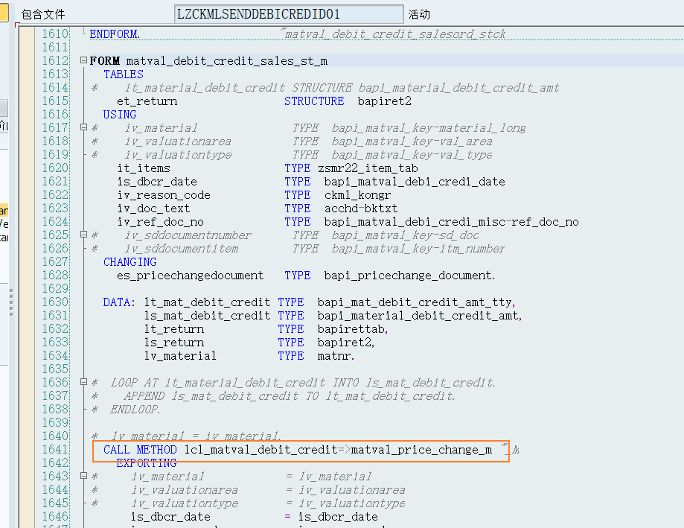
Task: Click ls_return variable declaration
Action: (174, 343)
